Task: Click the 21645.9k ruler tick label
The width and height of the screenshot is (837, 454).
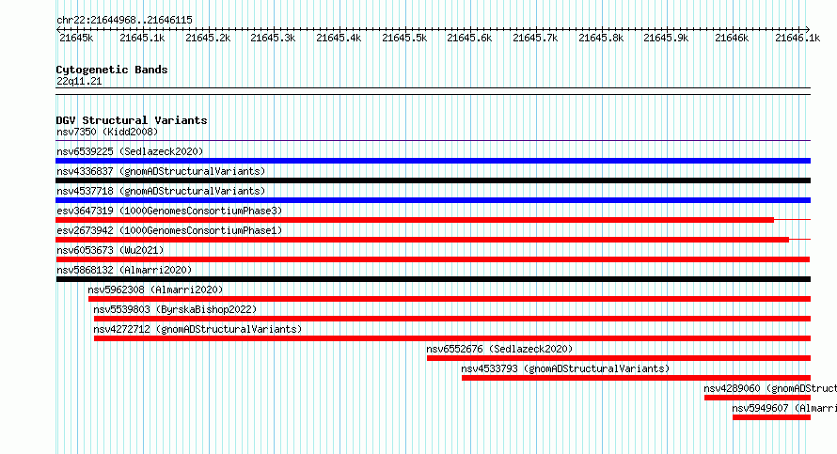Action: (666, 38)
